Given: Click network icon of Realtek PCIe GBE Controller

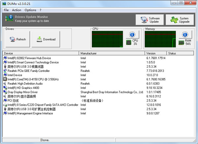Looking at the screenshot, I should click(x=5, y=71).
